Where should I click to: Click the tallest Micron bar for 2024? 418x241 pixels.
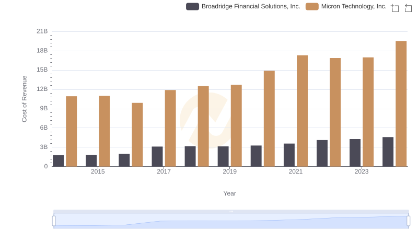coord(401,104)
